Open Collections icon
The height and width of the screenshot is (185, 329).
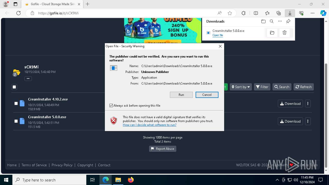tap(279, 13)
